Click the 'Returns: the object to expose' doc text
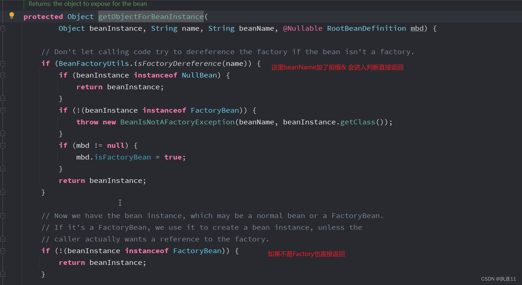Image resolution: width=522 pixels, height=285 pixels. pyautogui.click(x=88, y=4)
